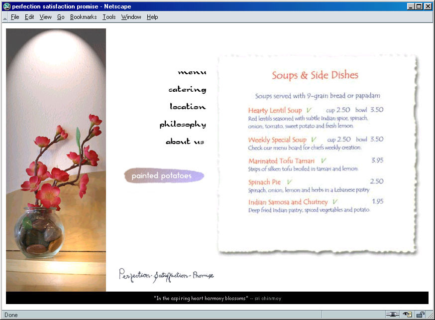The height and width of the screenshot is (320, 435).
Task: Open the Go menu
Action: [61, 17]
